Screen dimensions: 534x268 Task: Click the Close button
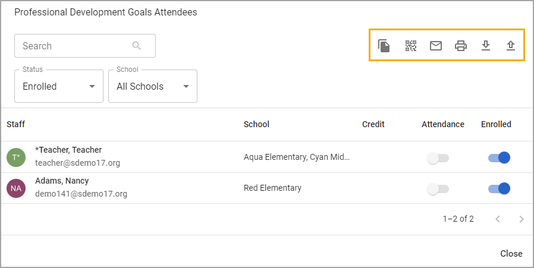point(511,254)
